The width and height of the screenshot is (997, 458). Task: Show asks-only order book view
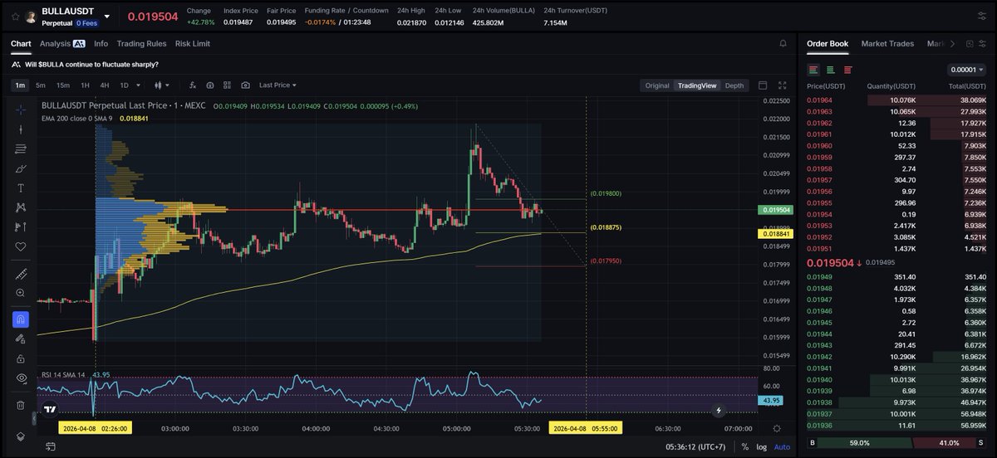point(847,70)
